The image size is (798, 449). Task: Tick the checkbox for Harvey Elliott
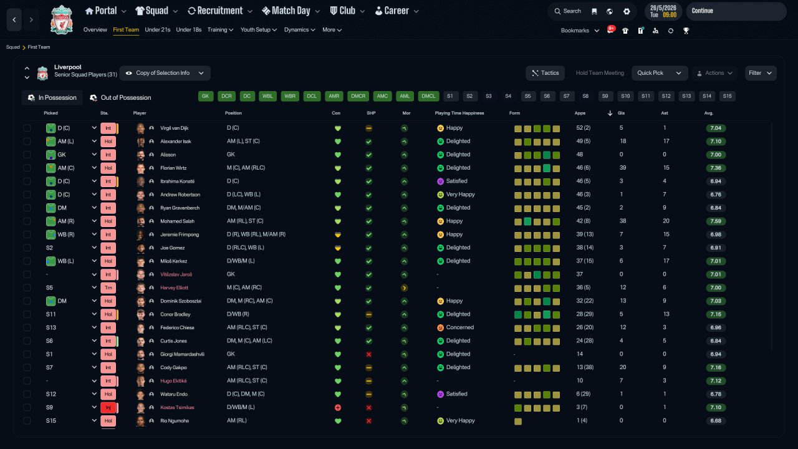pyautogui.click(x=27, y=287)
